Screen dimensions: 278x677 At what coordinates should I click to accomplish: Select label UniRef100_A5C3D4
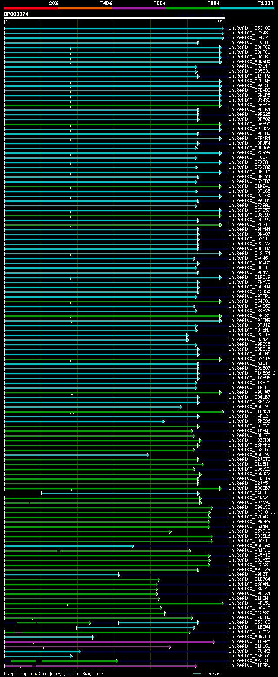click(x=249, y=287)
